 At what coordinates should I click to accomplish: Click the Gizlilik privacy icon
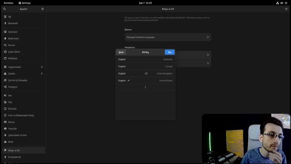pos(5,74)
